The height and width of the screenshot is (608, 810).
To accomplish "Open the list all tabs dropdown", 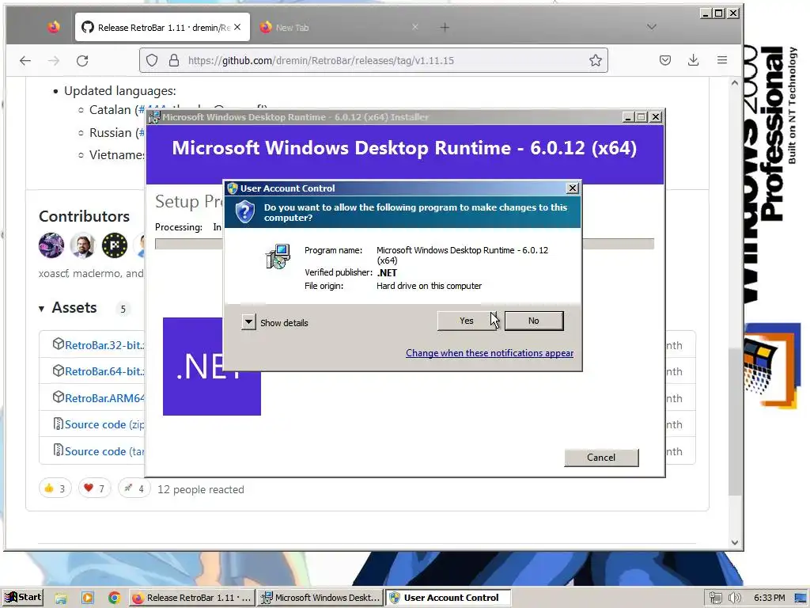I will [652, 27].
